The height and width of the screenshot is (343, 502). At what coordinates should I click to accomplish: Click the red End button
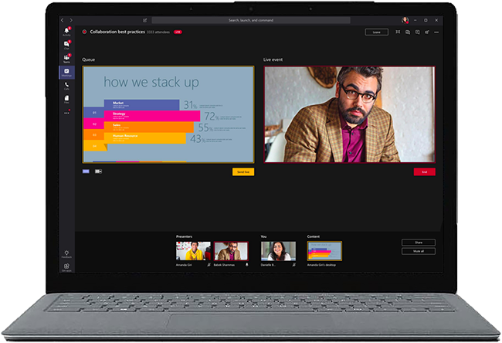coord(425,172)
